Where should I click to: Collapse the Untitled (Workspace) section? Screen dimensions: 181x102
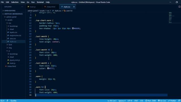(14, 14)
